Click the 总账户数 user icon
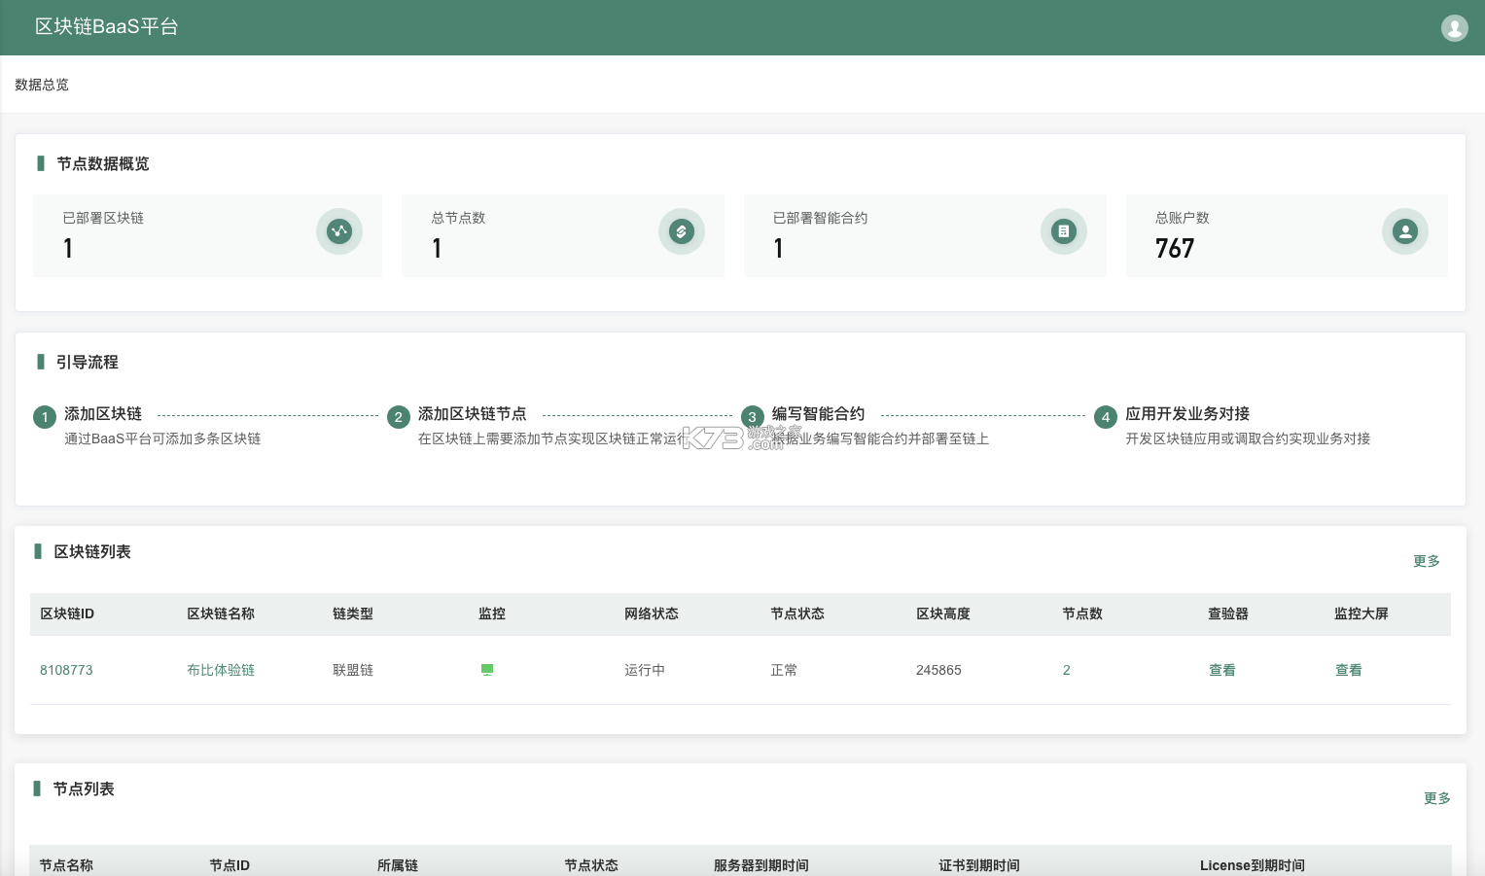1485x876 pixels. [1405, 231]
